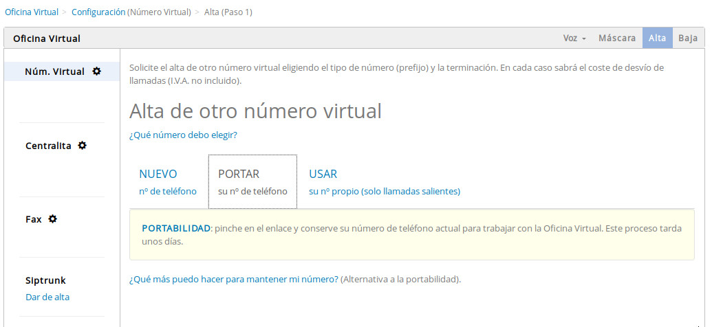
Task: Click 'Dar de alta' under Siptrunk
Action: pos(47,297)
